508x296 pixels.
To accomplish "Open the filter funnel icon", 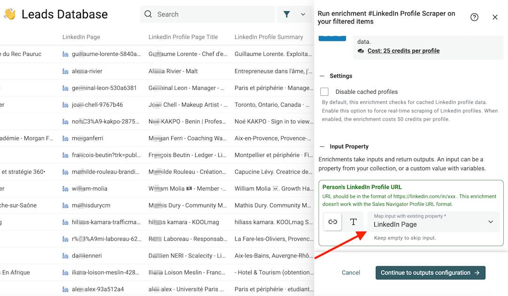I will 286,15.
